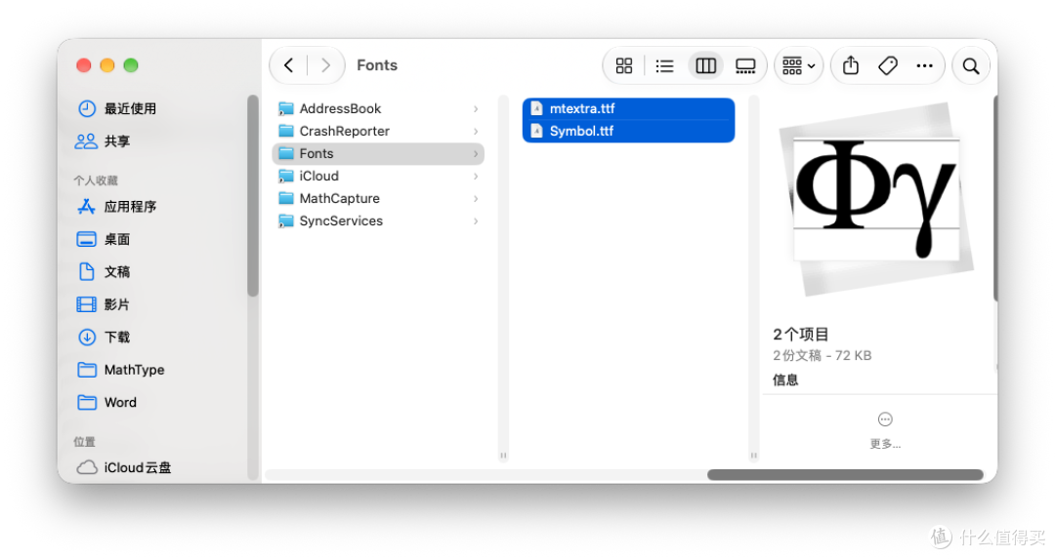Open 下载 in the sidebar

[x=105, y=338]
